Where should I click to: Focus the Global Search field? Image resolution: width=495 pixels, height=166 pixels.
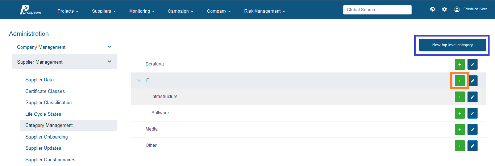[377, 10]
